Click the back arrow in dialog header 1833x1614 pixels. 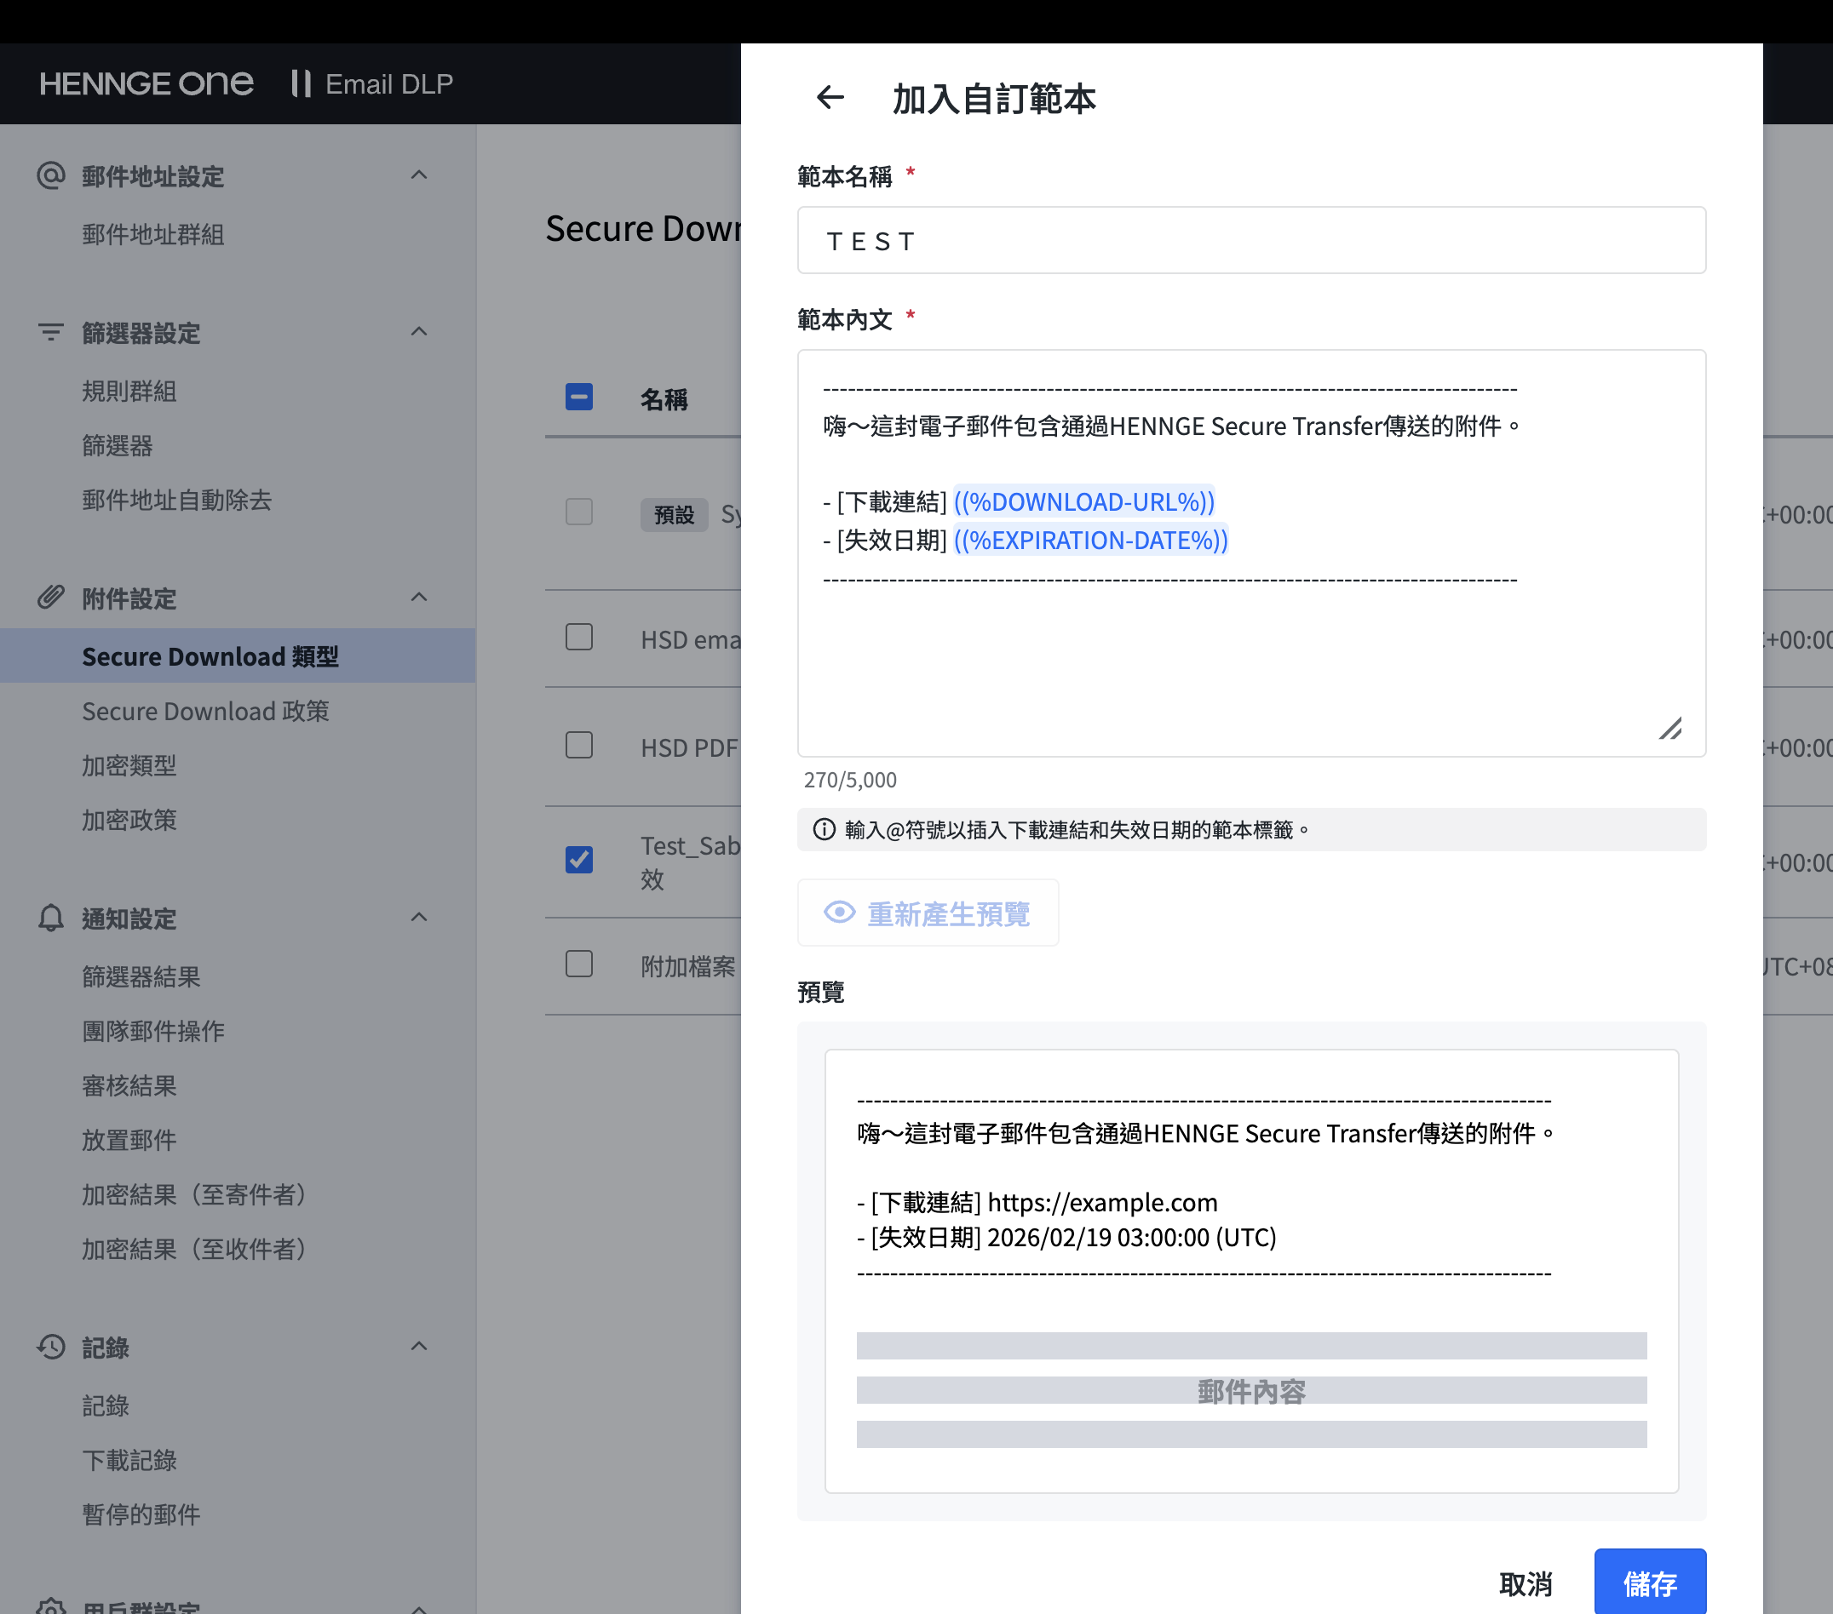pyautogui.click(x=830, y=98)
